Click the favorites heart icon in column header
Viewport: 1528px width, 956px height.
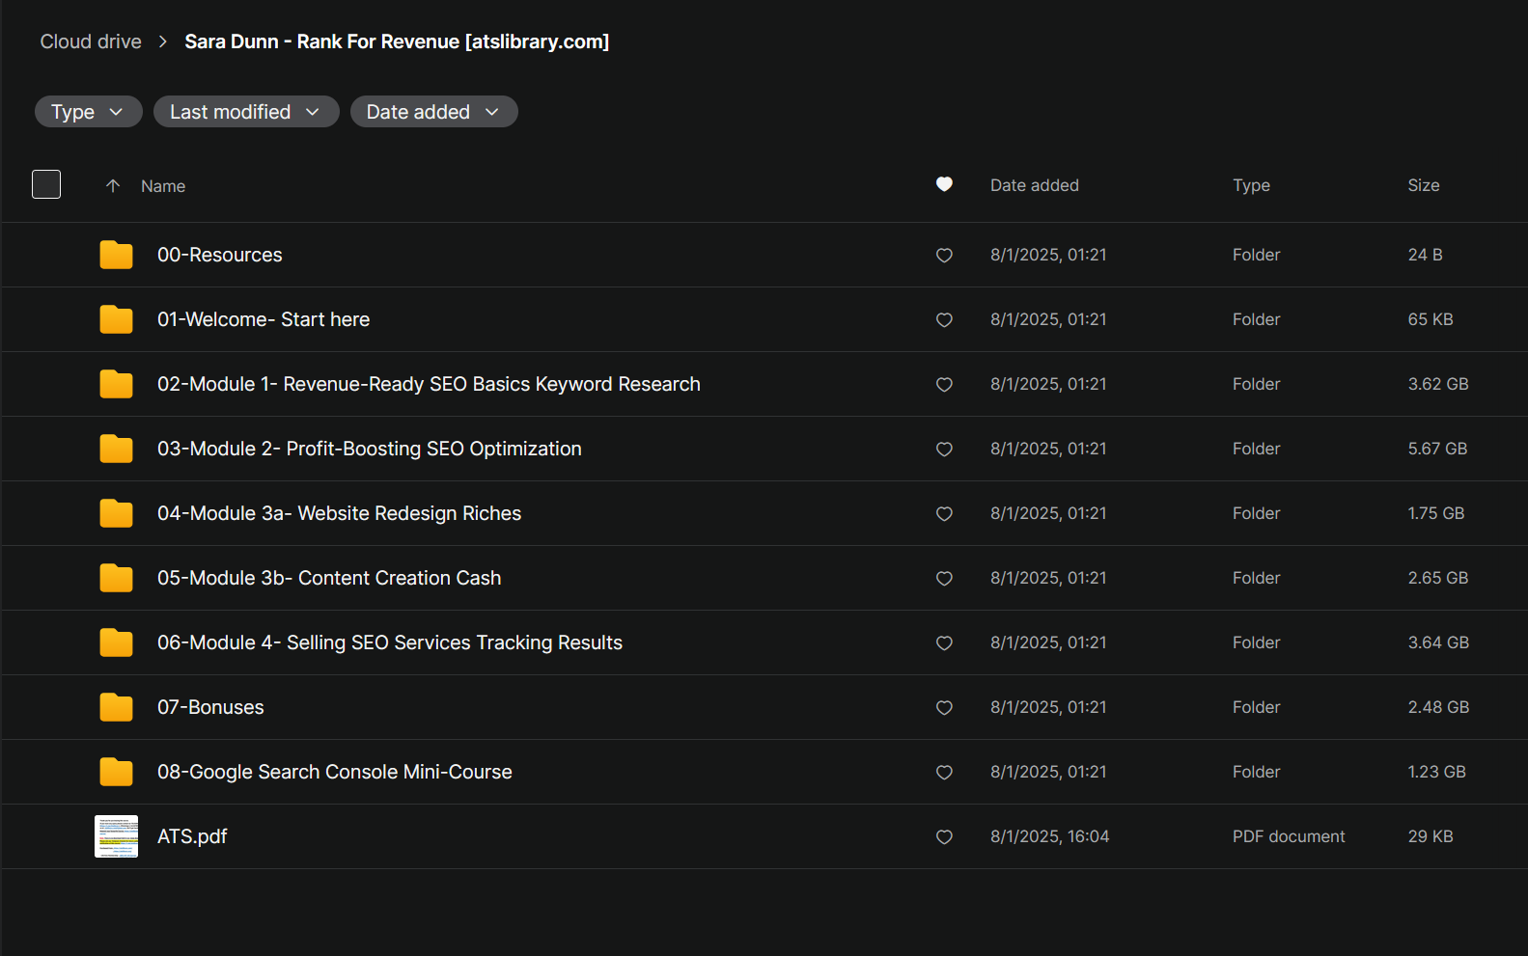pyautogui.click(x=944, y=184)
